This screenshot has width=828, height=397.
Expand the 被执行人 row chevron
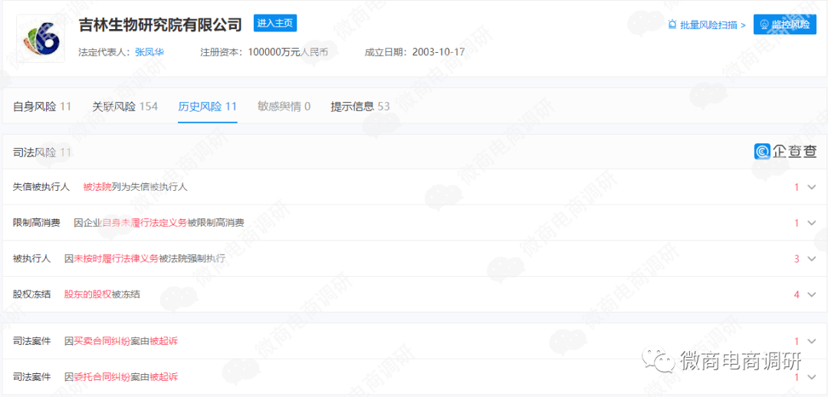tap(812, 259)
